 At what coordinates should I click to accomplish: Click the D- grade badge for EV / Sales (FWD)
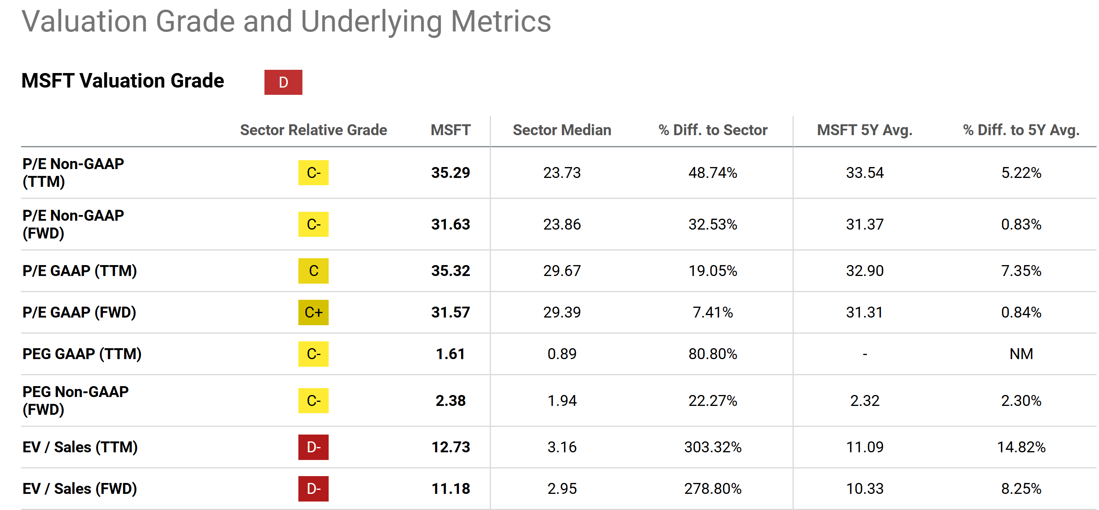pos(313,489)
